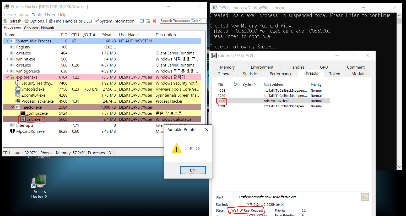Screen dimensions: 406x216
Task: Select the Registry process icon
Action: pyautogui.click(x=12, y=47)
